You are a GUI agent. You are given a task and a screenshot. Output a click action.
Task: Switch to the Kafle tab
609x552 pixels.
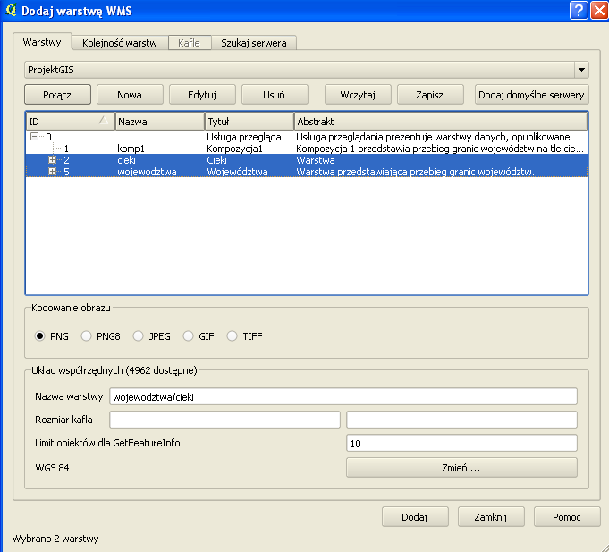[x=190, y=43]
